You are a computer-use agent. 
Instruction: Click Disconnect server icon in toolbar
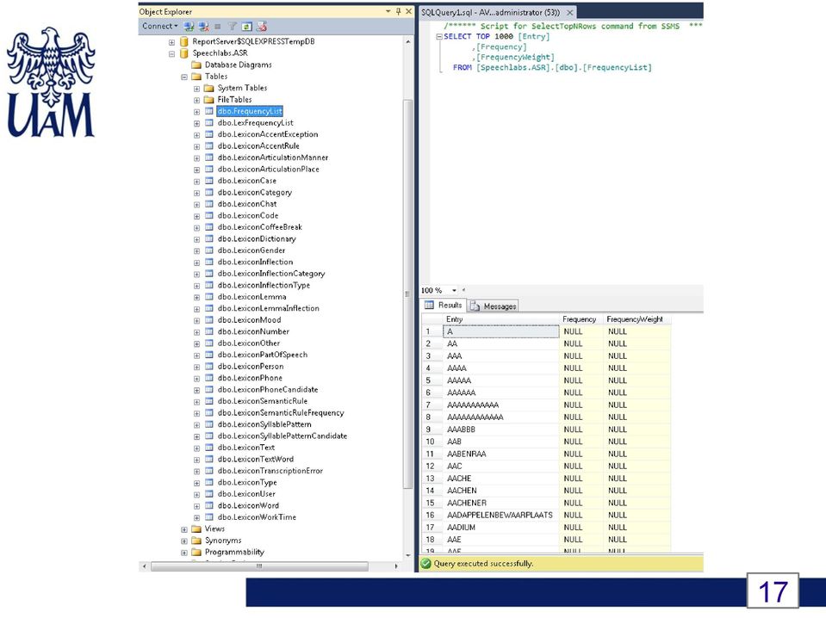pos(203,27)
